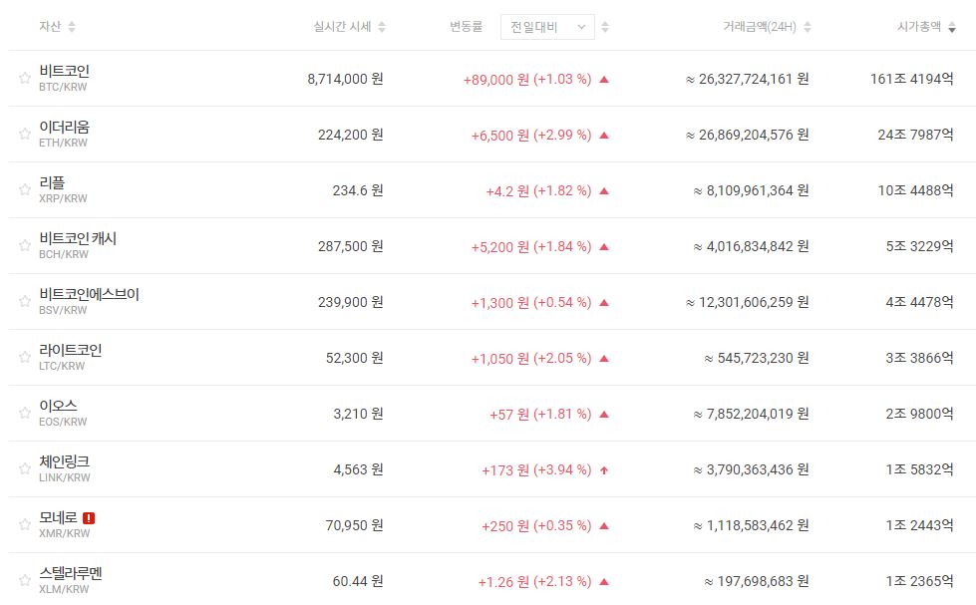976x605 pixels.
Task: Toggle the star next to 스텔라루멘
Action: (25, 580)
